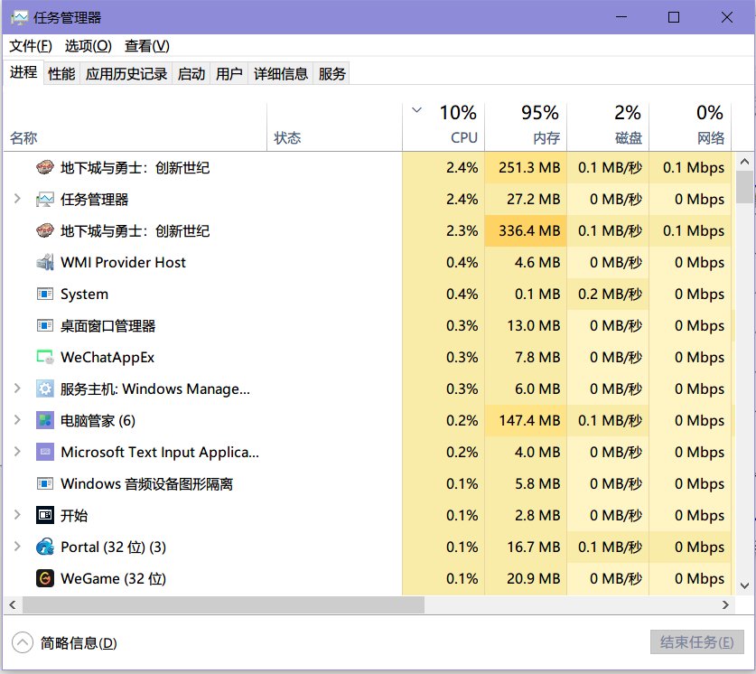The image size is (756, 674).
Task: Select the WeChatAppEx process name
Action: click(107, 357)
